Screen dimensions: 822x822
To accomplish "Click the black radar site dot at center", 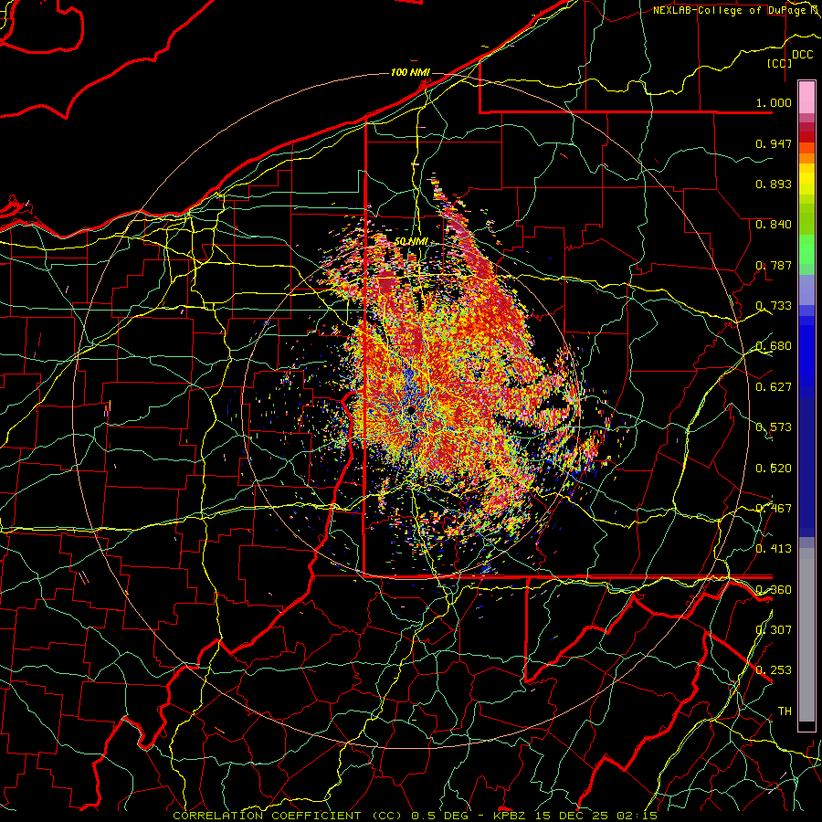I will point(412,409).
